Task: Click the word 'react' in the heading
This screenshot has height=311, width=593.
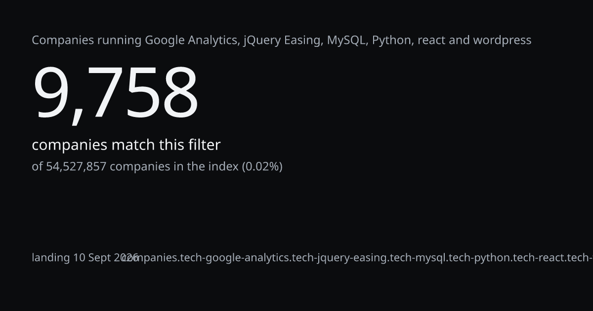Action: 431,40
